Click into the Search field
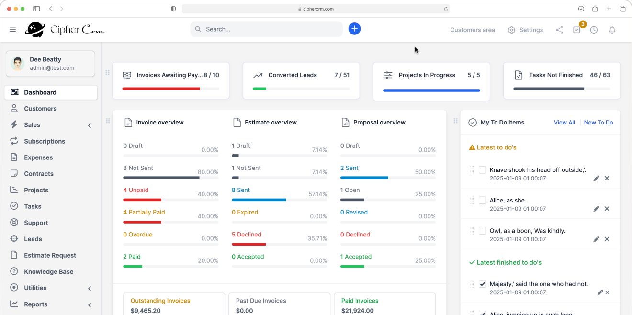 pyautogui.click(x=266, y=29)
